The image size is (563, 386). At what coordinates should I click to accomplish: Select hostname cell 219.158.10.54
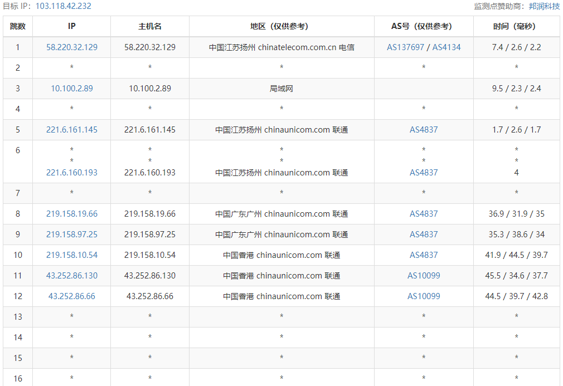[150, 255]
